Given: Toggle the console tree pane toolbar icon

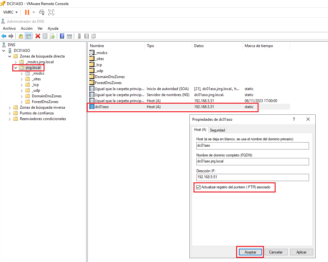Looking at the screenshot, I should click(x=28, y=36).
